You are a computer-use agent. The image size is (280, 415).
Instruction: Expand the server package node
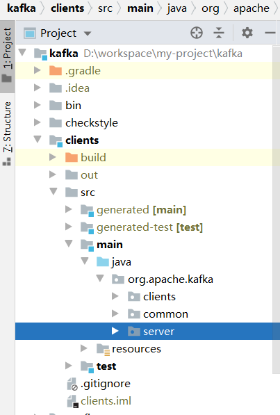(115, 331)
